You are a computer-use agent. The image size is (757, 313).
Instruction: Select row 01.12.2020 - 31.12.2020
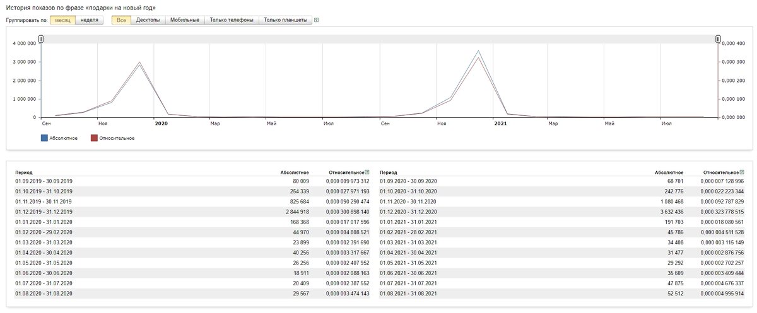[x=562, y=212]
